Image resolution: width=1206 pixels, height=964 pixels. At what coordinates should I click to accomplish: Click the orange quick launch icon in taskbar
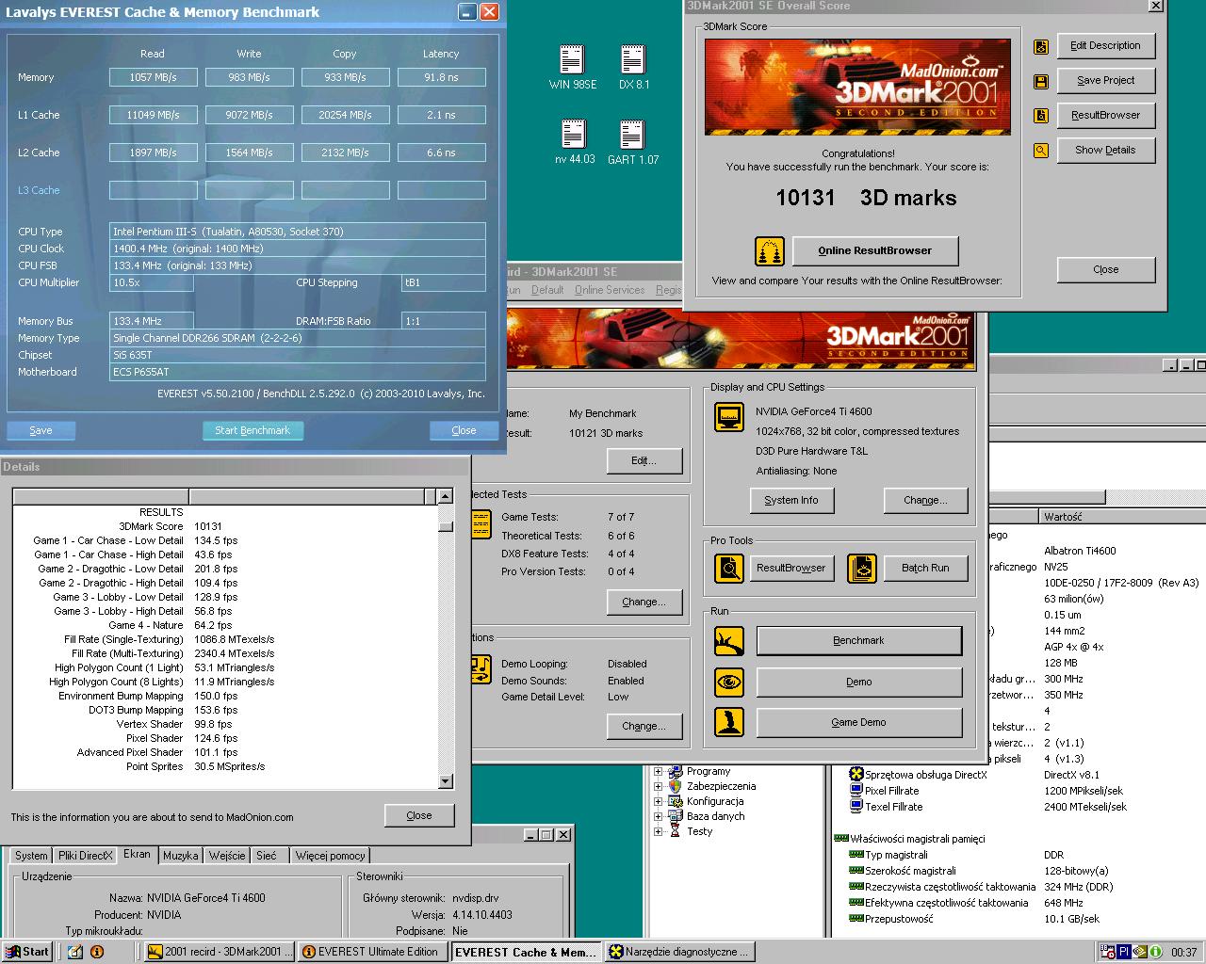[x=96, y=952]
